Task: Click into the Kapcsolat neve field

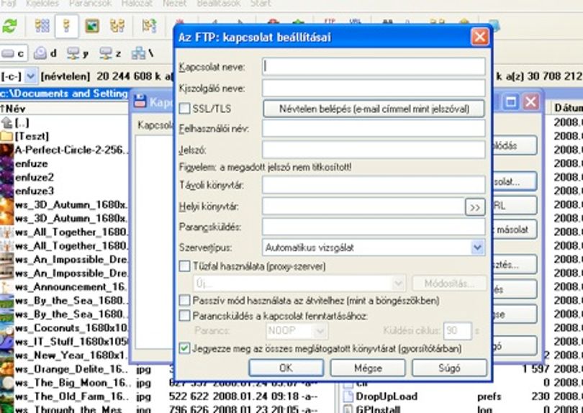Action: coord(374,67)
